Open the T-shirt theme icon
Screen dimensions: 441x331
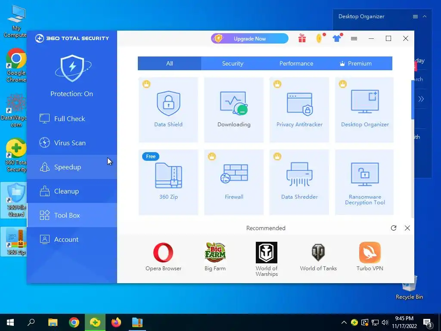337,38
